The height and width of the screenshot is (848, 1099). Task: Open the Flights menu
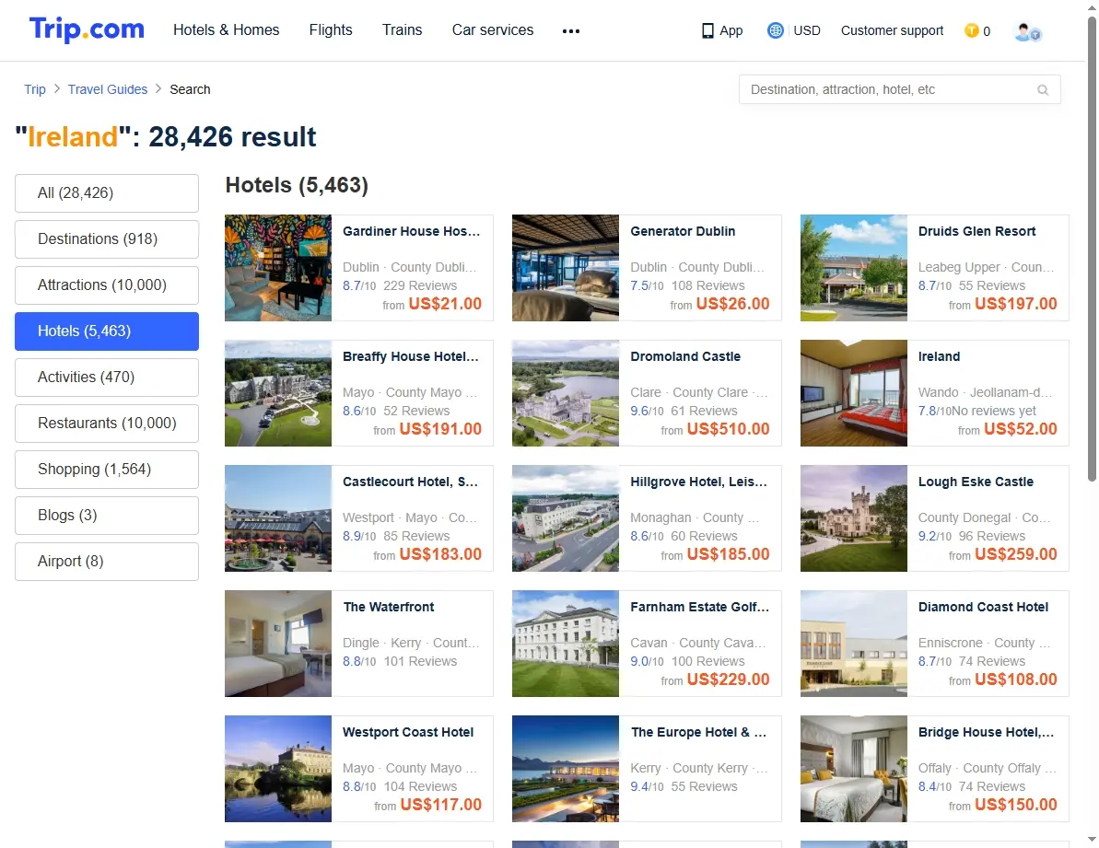(x=331, y=30)
